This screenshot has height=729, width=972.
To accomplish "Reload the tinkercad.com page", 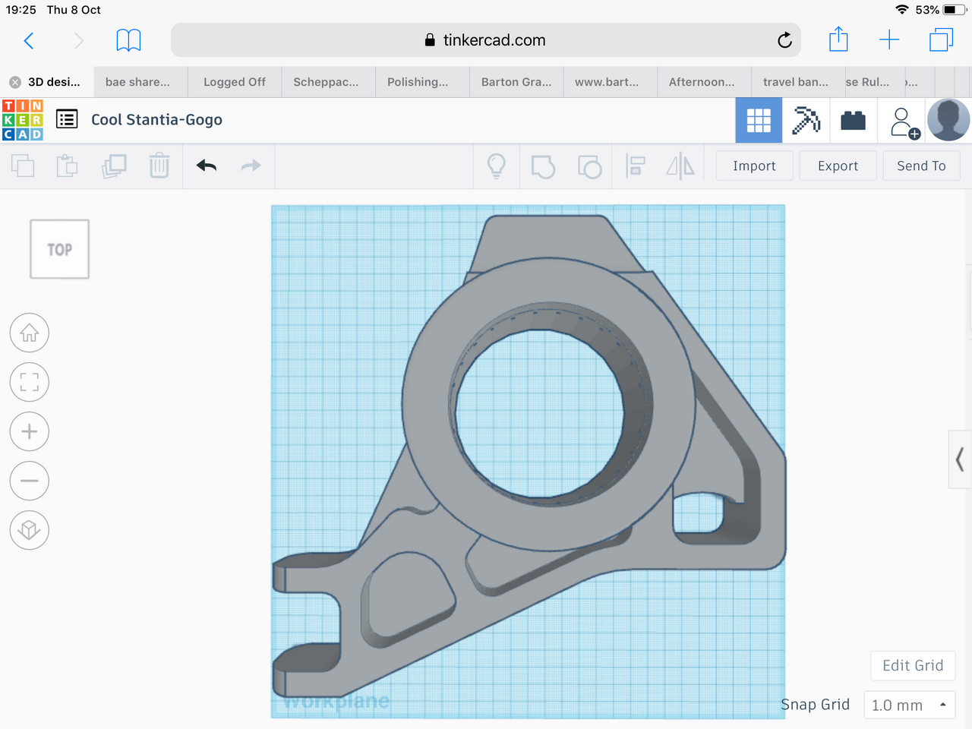I will 784,40.
